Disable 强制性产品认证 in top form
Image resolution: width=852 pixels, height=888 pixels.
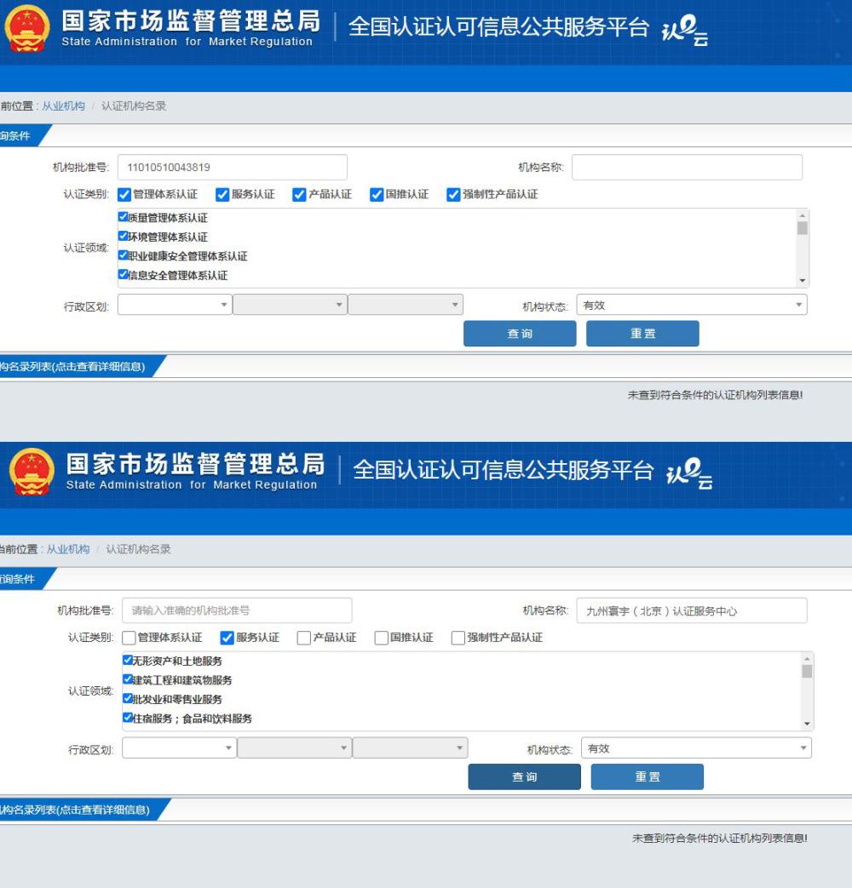click(453, 194)
